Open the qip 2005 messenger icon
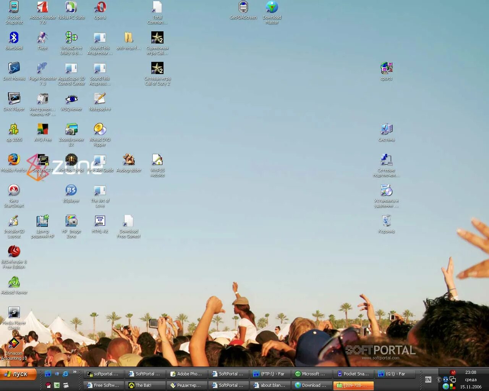Image resolution: width=489 pixels, height=391 pixels. tap(14, 132)
